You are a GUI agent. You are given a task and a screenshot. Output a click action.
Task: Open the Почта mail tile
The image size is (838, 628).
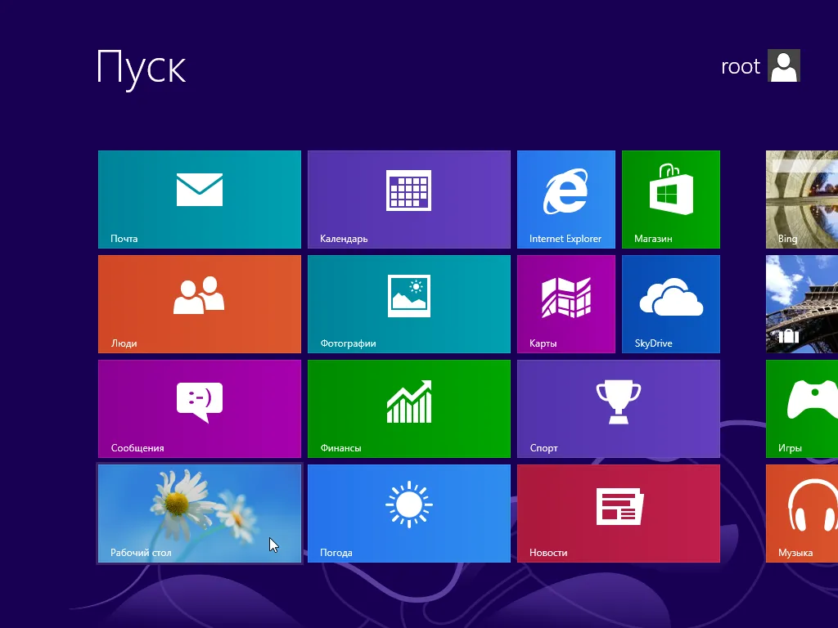coord(200,200)
